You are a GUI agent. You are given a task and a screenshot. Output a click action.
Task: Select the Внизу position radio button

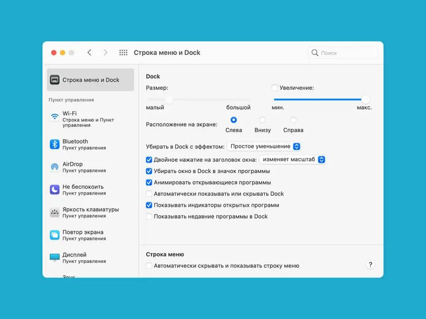pyautogui.click(x=263, y=120)
